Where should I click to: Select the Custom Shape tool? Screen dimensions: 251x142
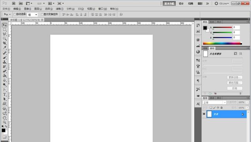[x=5, y=103]
